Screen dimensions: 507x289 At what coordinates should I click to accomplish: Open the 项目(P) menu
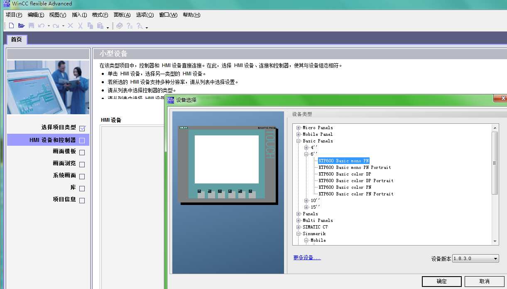(x=14, y=15)
